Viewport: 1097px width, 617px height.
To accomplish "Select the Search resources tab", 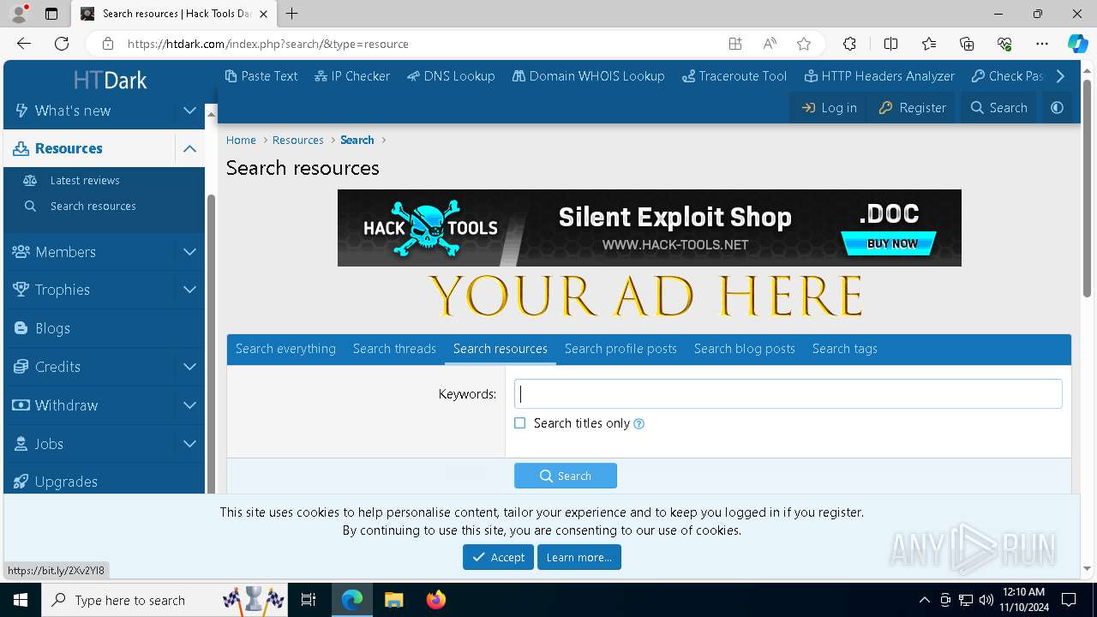I will coord(501,349).
